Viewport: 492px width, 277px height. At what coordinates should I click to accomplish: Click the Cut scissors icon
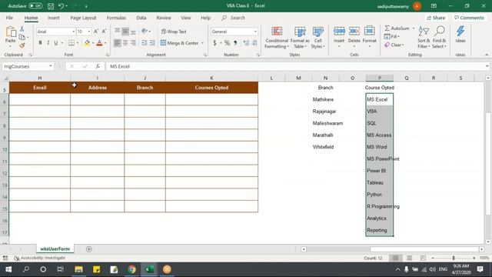click(x=22, y=29)
